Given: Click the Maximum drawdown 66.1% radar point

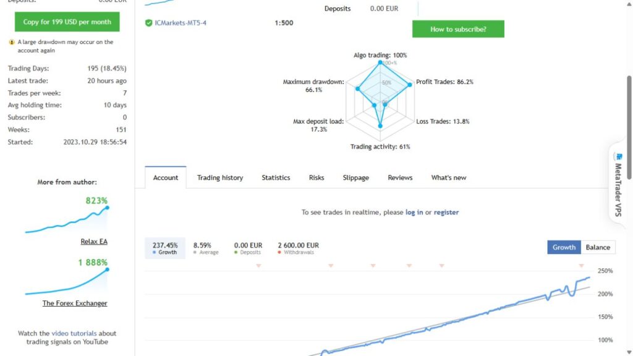Looking at the screenshot, I should (x=358, y=88).
